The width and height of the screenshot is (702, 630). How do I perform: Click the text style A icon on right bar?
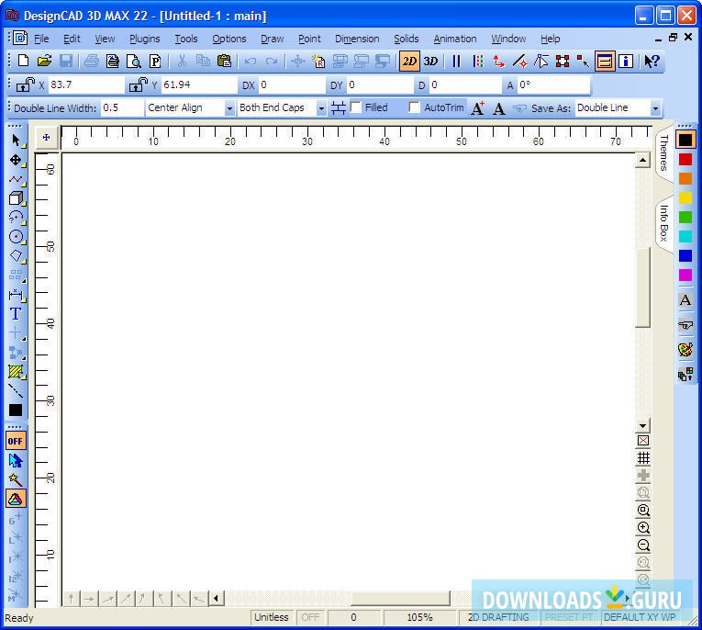pos(685,299)
